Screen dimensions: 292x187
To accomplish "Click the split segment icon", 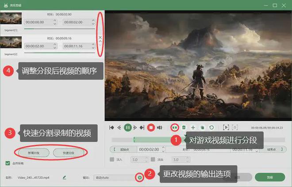I will [x=175, y=127].
